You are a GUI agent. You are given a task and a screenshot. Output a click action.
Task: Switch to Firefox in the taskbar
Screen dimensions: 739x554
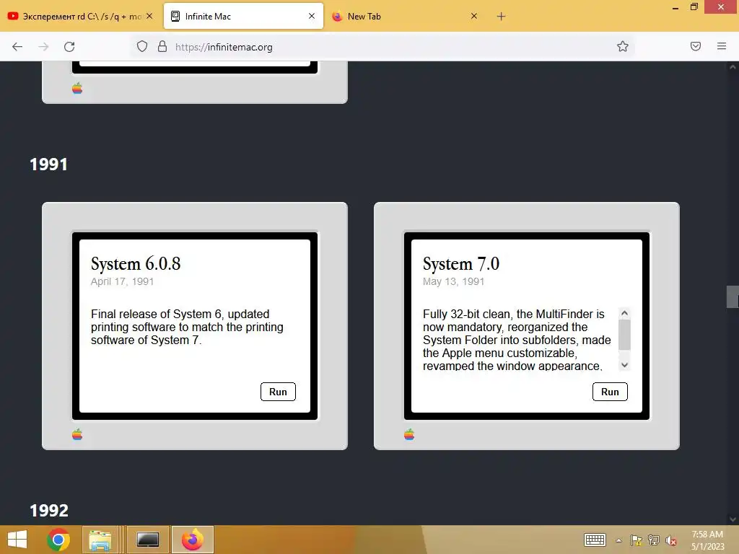pyautogui.click(x=192, y=540)
